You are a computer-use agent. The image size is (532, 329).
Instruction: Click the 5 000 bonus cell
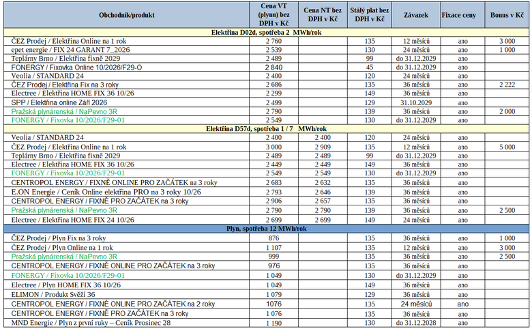coord(507,147)
